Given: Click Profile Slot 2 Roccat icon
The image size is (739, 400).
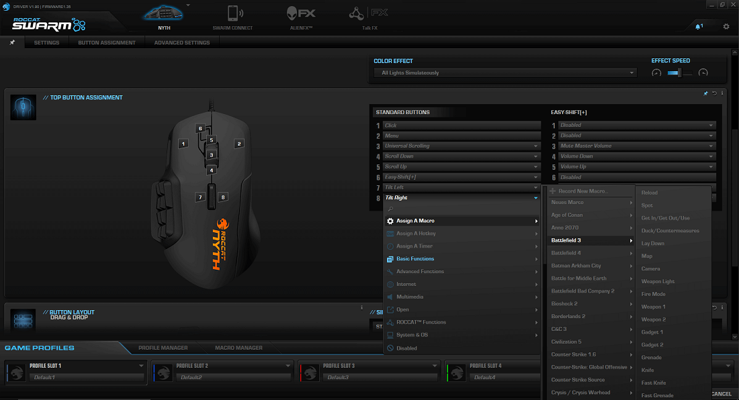Looking at the screenshot, I should coord(163,372).
